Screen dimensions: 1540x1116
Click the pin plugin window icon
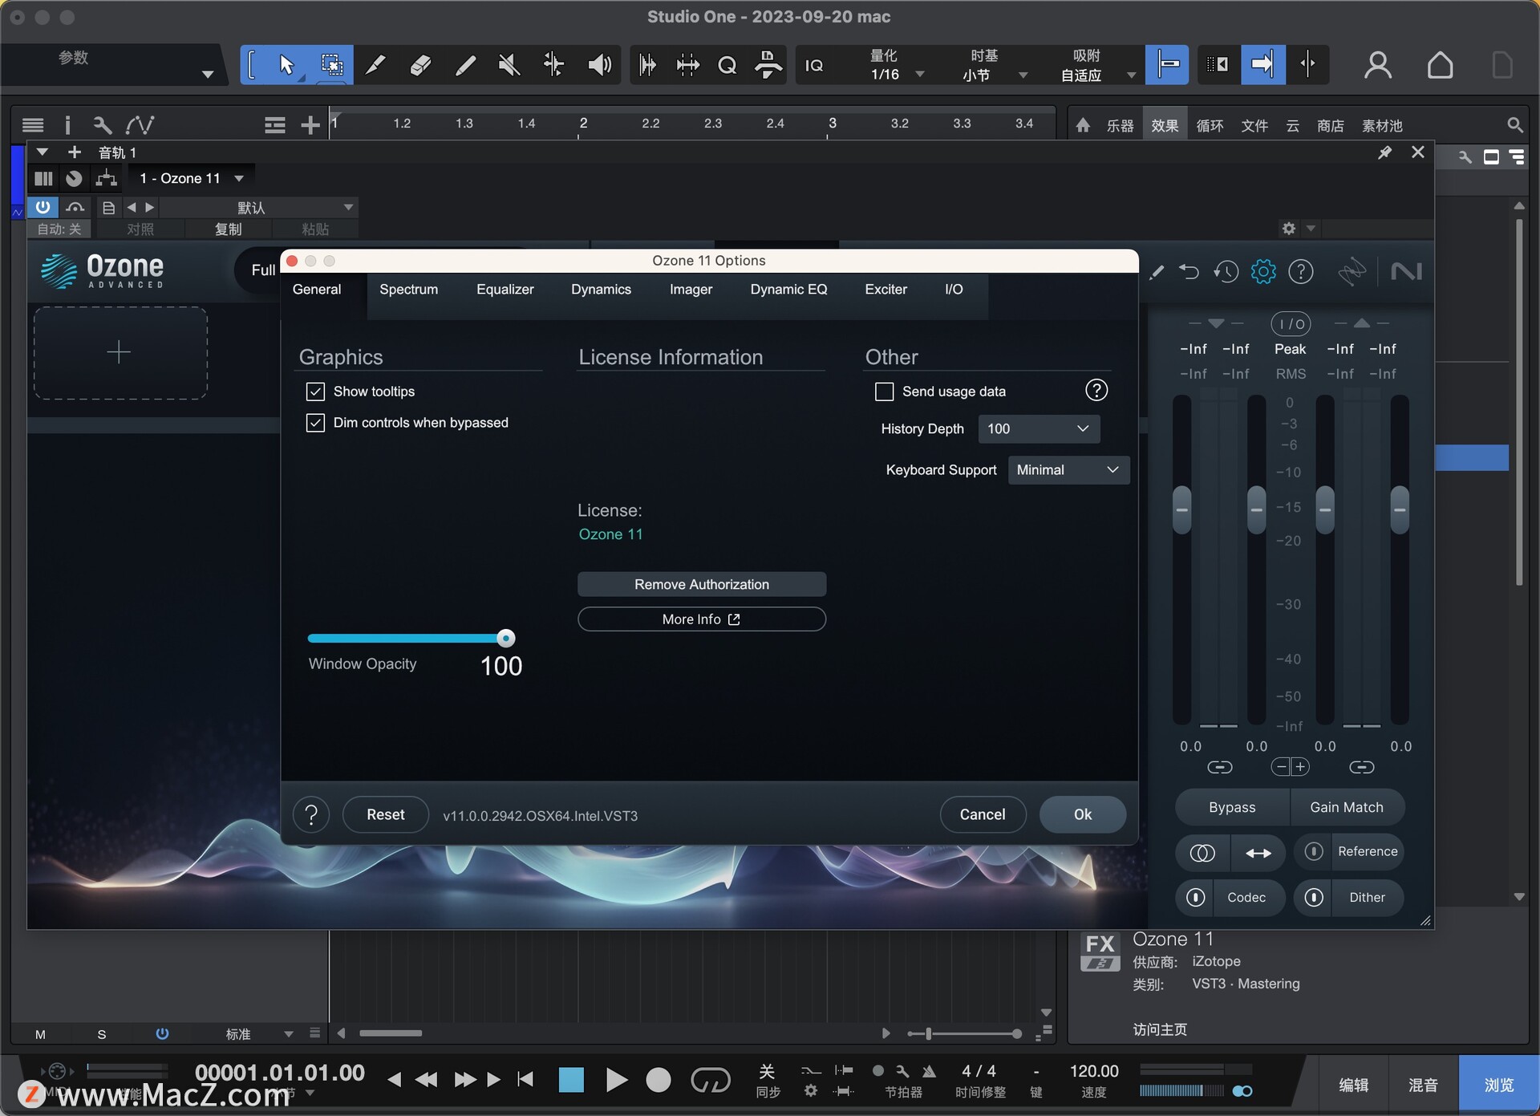point(1384,152)
